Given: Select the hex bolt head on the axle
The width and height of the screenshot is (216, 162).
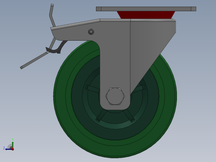Looking at the screenshot, I should coord(115,96).
